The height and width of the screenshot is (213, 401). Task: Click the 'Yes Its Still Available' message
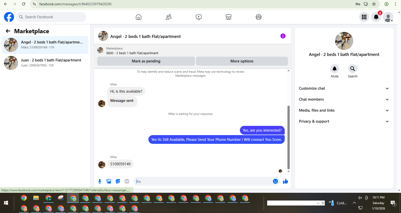tap(217, 140)
